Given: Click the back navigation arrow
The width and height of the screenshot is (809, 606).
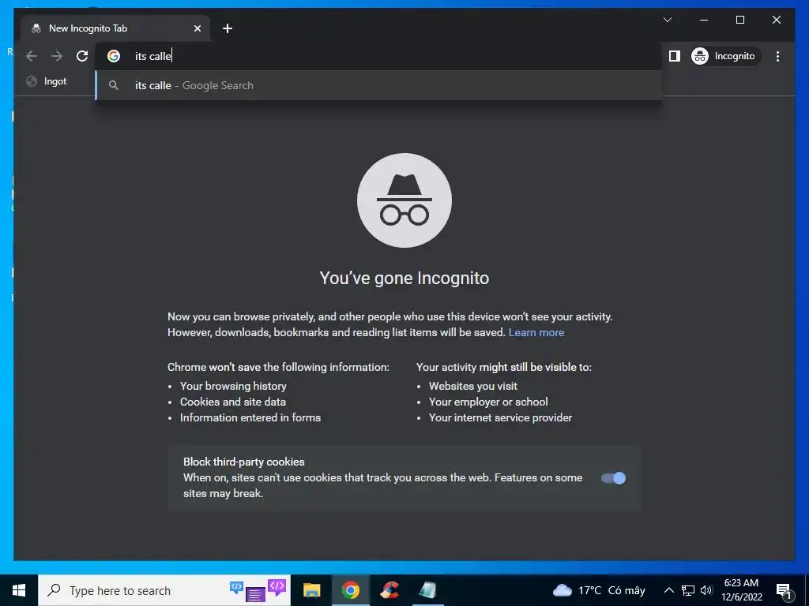Looking at the screenshot, I should pyautogui.click(x=32, y=56).
